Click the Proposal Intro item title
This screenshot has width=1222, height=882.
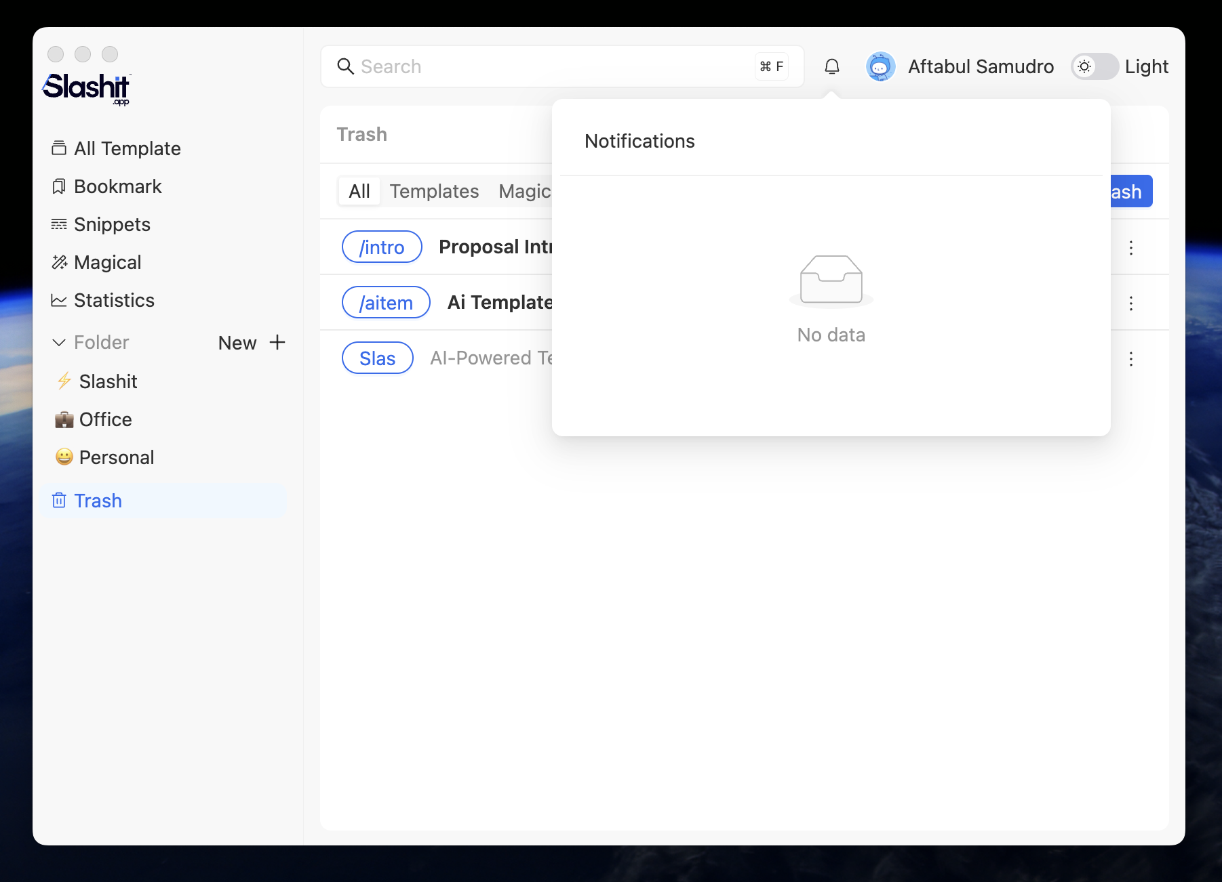(x=496, y=247)
